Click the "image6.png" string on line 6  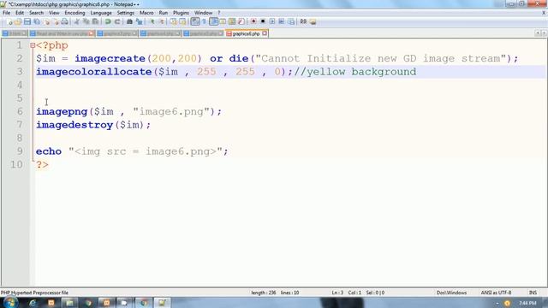coord(171,111)
